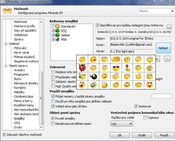Uncheck the ICQ library checkbox
Image resolution: width=175 pixels, height=141 pixels.
[54, 31]
